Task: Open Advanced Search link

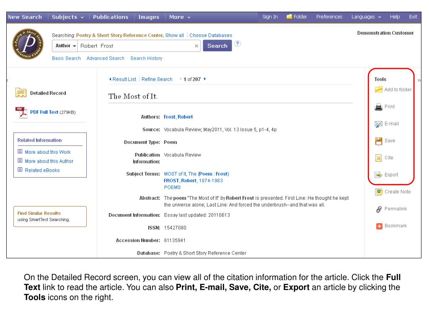Action: pos(105,59)
